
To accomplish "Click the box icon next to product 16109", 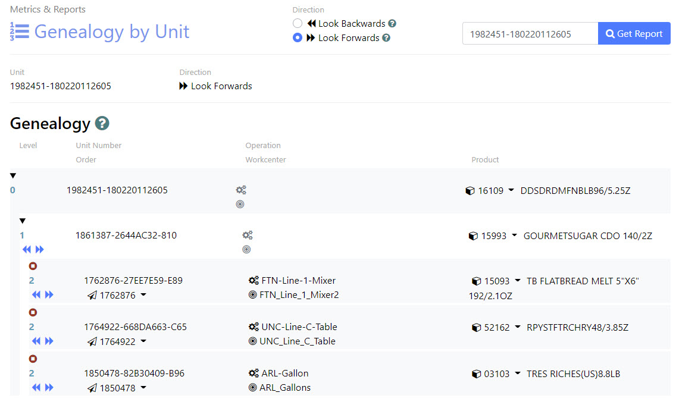I will click(470, 191).
